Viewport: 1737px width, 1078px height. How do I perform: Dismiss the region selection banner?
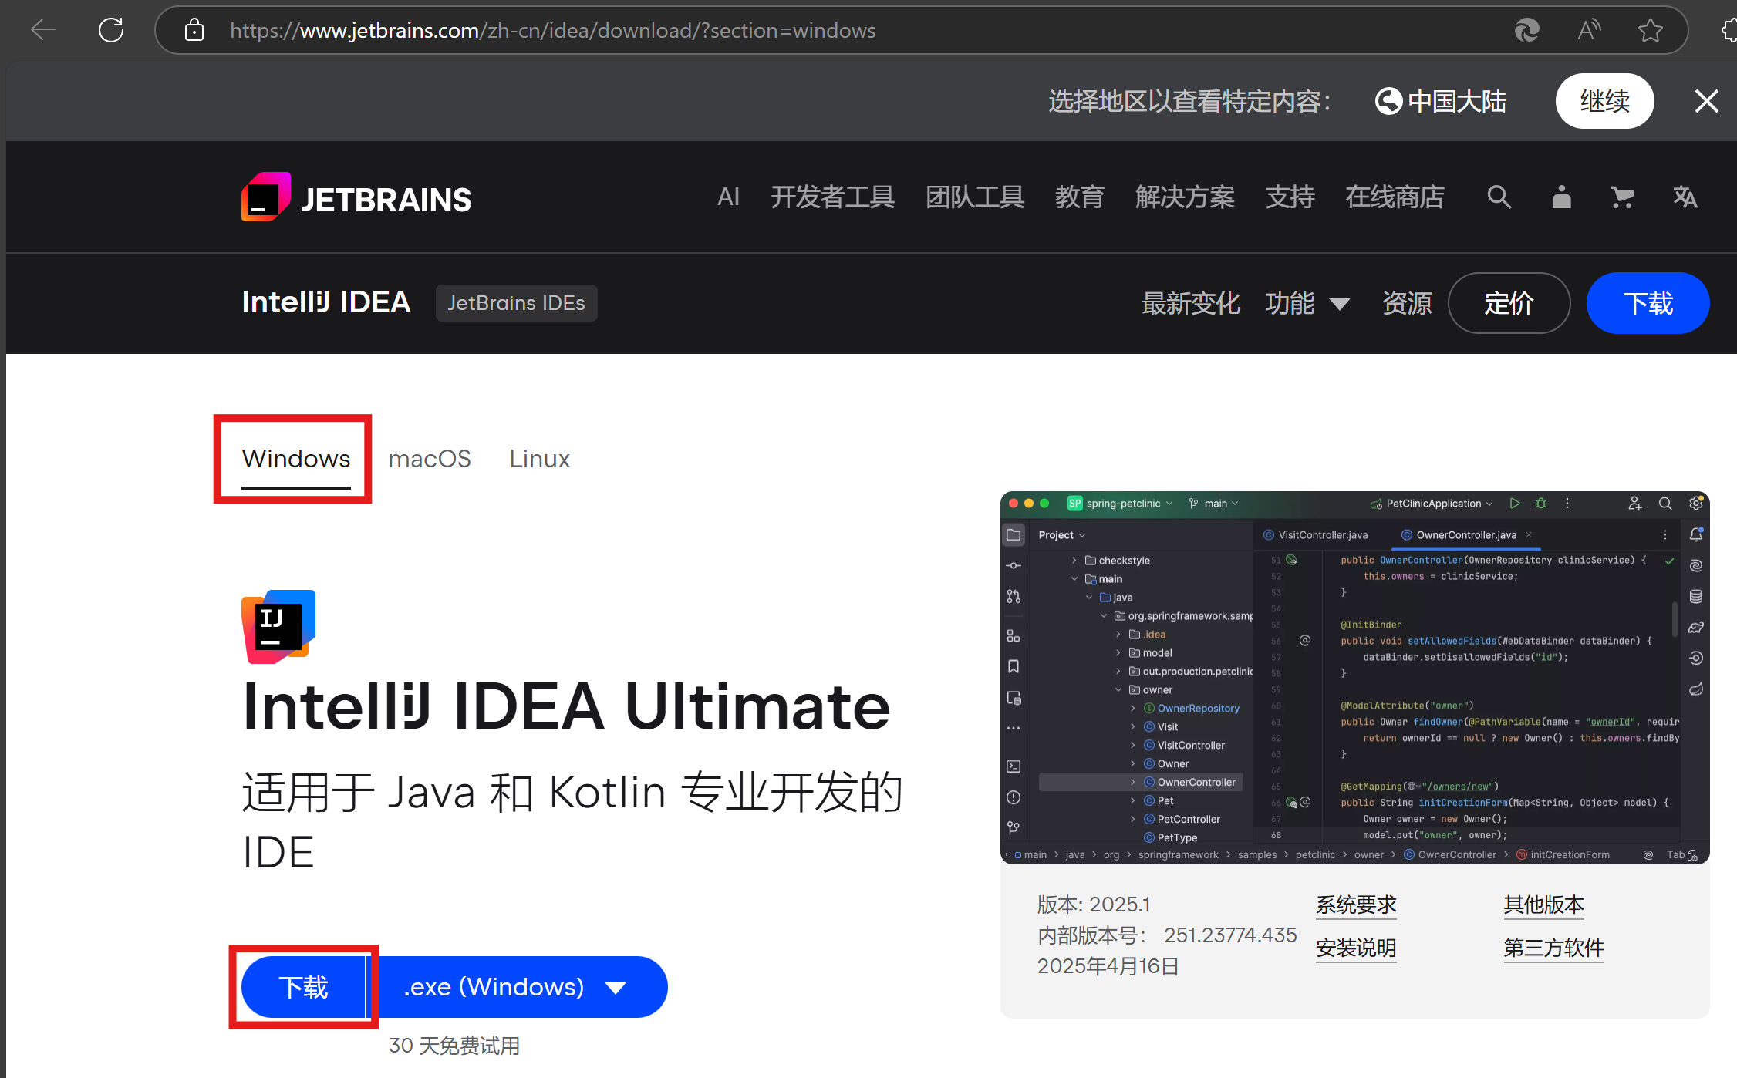click(1706, 101)
